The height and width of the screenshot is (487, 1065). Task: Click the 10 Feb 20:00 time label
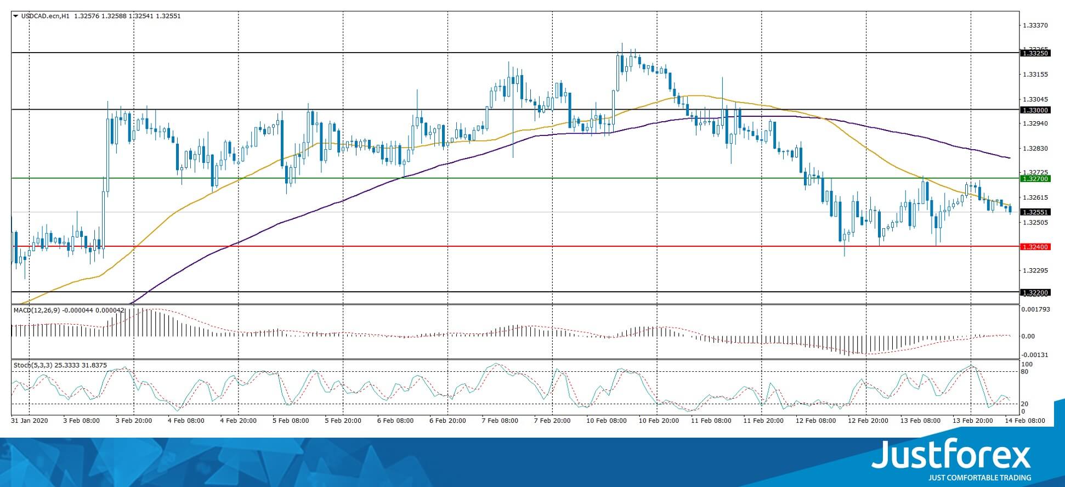659,421
